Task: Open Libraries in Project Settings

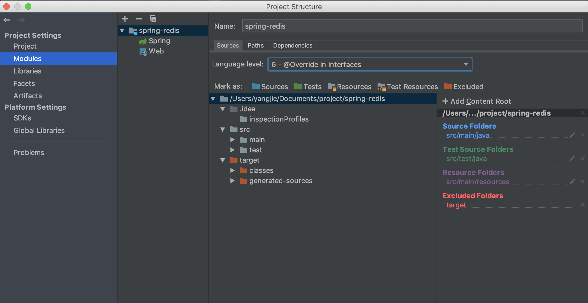Action: [x=27, y=71]
